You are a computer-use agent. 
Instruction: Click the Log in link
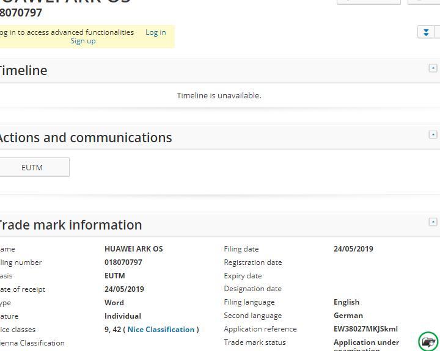155,32
